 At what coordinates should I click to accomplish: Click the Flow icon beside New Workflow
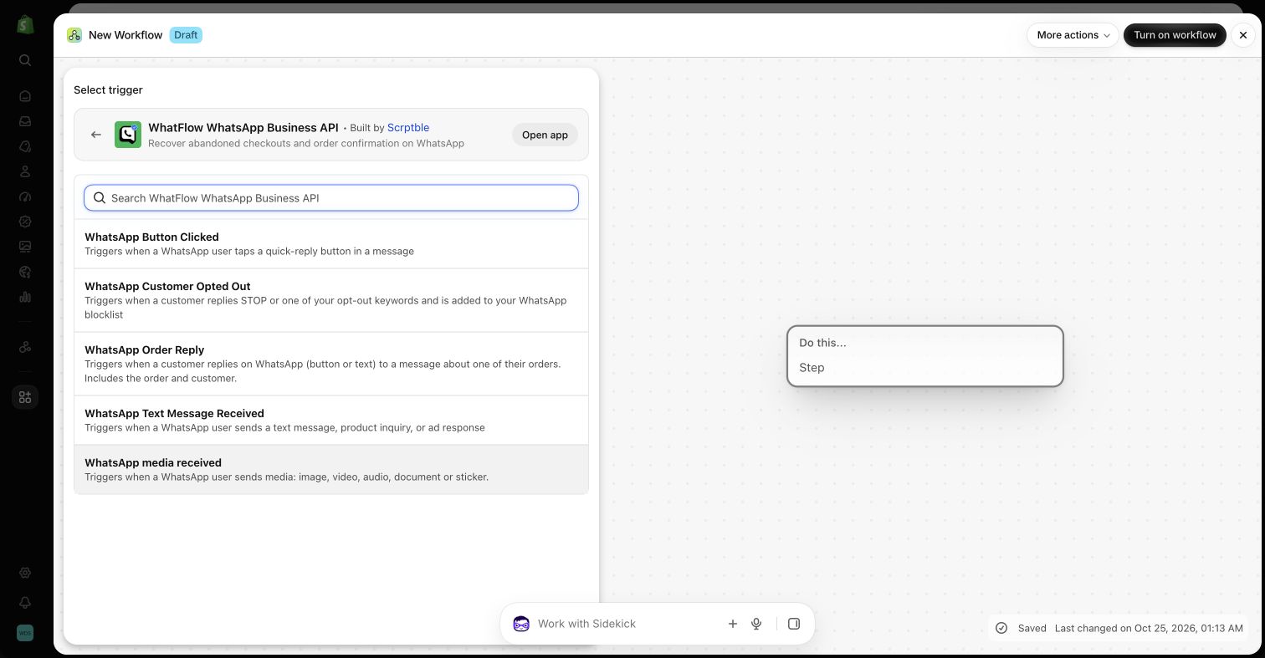74,35
